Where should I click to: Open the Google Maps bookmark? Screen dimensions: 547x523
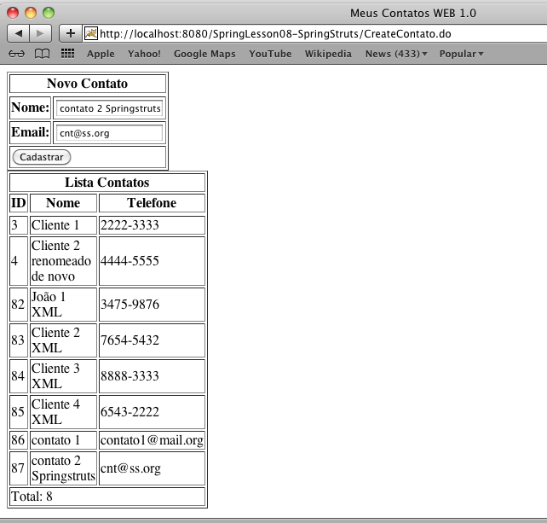point(204,54)
